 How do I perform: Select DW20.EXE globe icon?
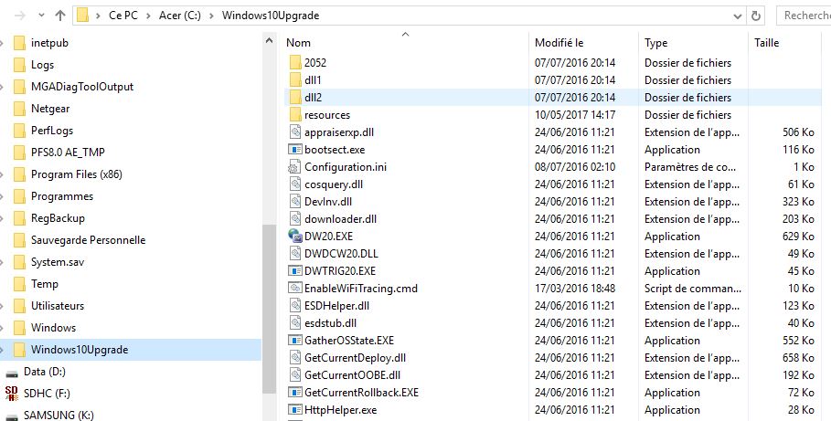pyautogui.click(x=294, y=236)
